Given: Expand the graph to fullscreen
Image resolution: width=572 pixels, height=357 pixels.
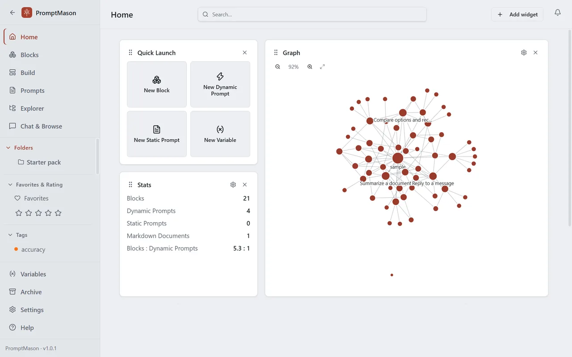Looking at the screenshot, I should [x=322, y=67].
